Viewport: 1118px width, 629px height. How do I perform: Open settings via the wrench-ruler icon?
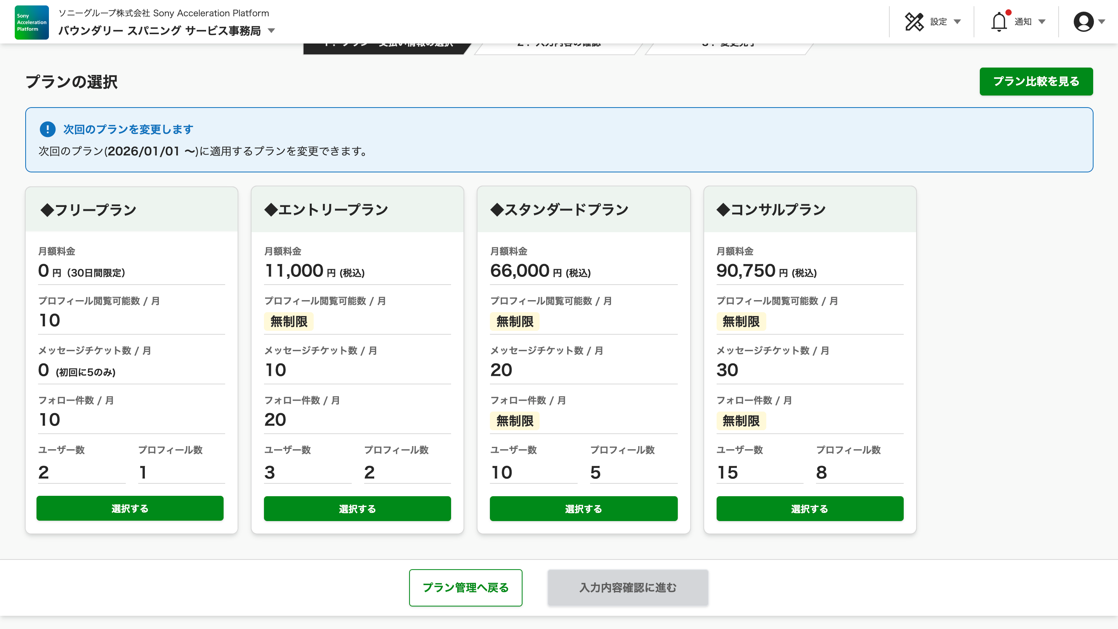[x=914, y=22]
